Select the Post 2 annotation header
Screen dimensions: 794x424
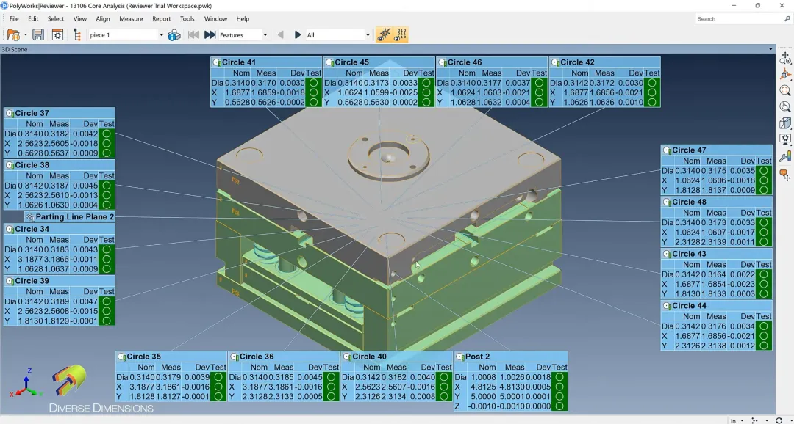[511, 357]
